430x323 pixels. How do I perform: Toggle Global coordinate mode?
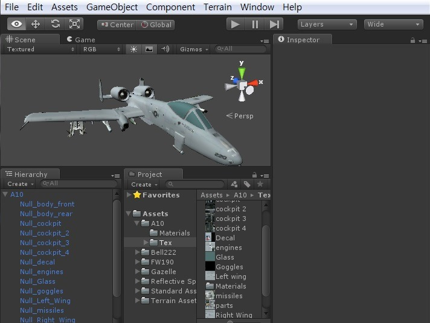point(155,25)
